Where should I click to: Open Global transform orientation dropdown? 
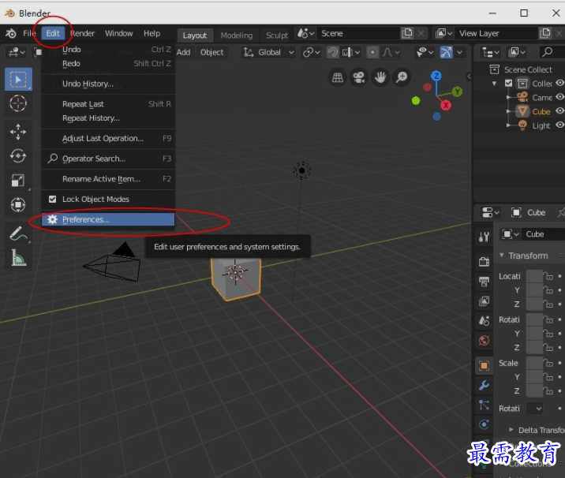click(269, 53)
